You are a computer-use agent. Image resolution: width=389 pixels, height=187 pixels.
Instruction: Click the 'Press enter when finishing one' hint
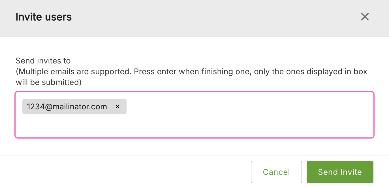click(x=192, y=71)
